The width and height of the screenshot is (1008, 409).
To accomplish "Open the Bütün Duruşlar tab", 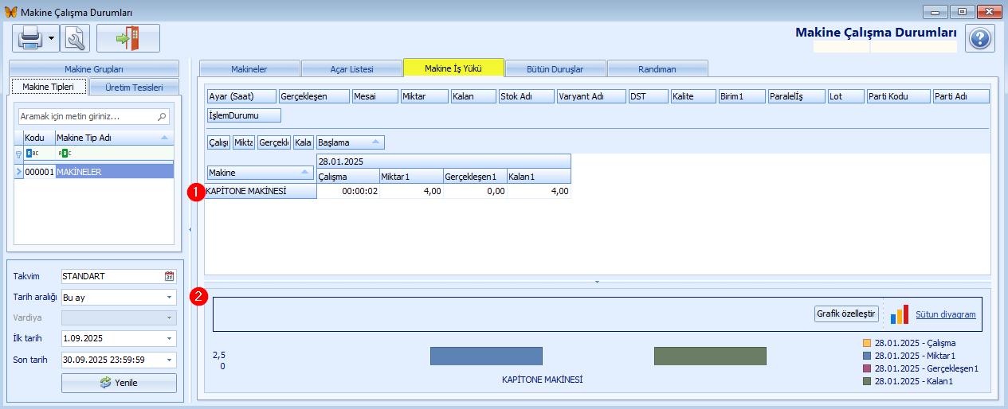I will (555, 69).
